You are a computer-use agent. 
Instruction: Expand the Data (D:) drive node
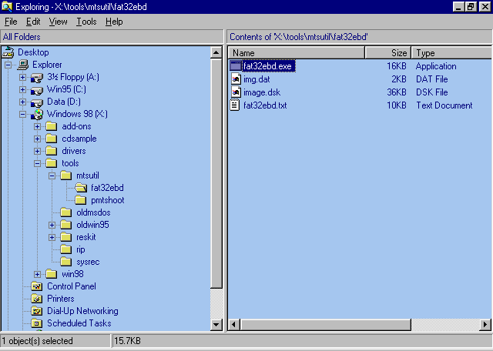[22, 102]
